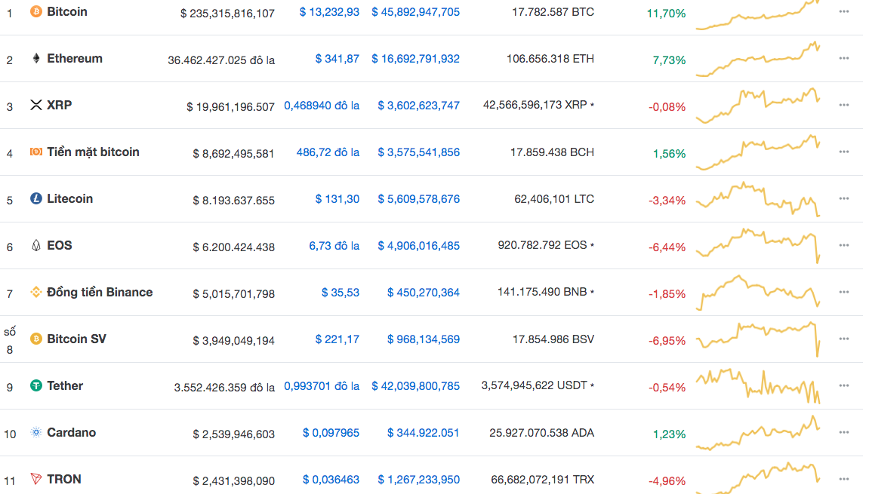View the Ethereum 7-day price sparkline
Viewport: 869px width, 494px height.
pyautogui.click(x=758, y=59)
